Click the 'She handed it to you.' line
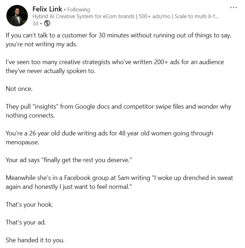The height and width of the screenshot is (248, 245). 35,240
